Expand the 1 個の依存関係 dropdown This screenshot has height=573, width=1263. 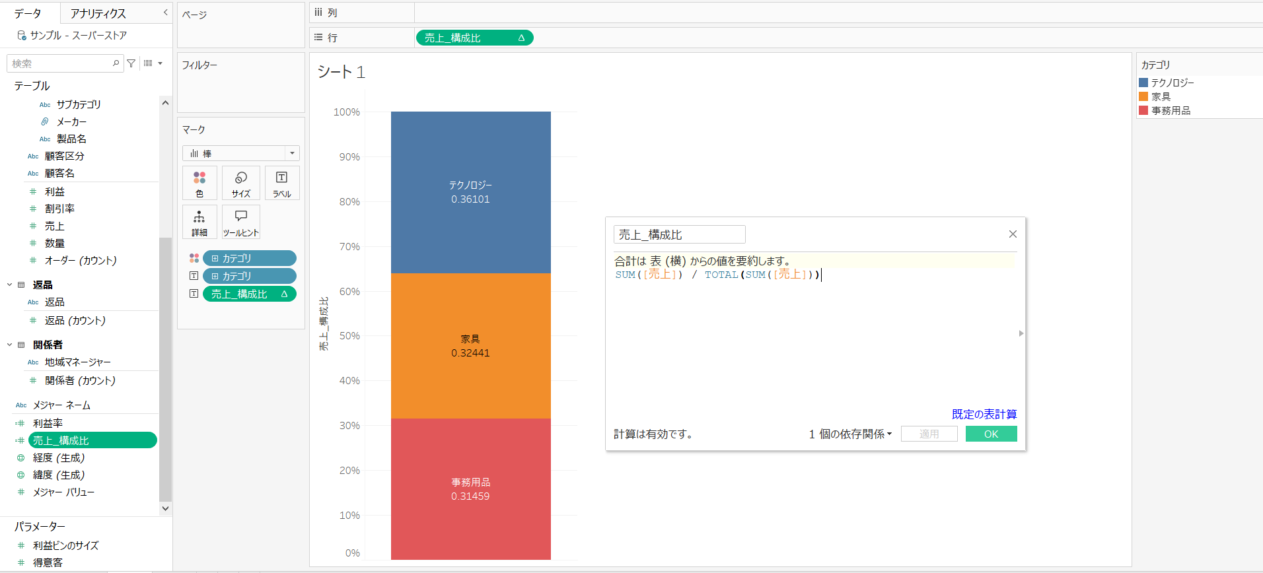click(851, 434)
